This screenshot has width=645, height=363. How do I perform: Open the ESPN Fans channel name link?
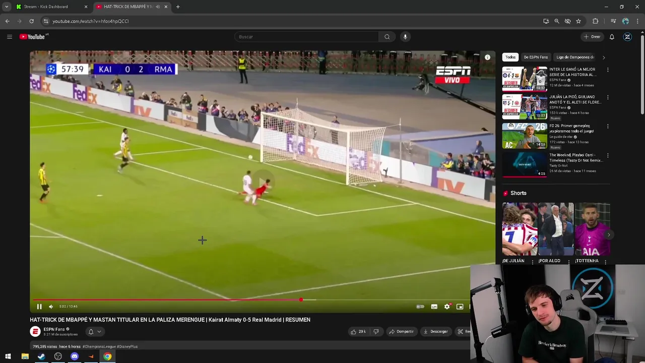pos(54,329)
